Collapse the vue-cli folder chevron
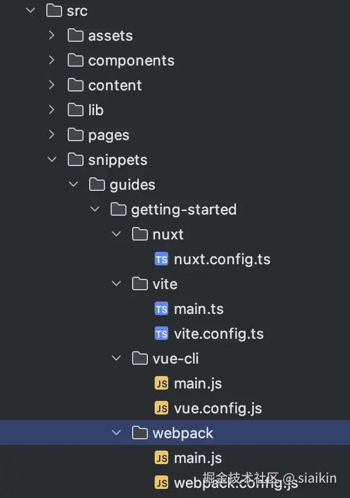 (117, 359)
